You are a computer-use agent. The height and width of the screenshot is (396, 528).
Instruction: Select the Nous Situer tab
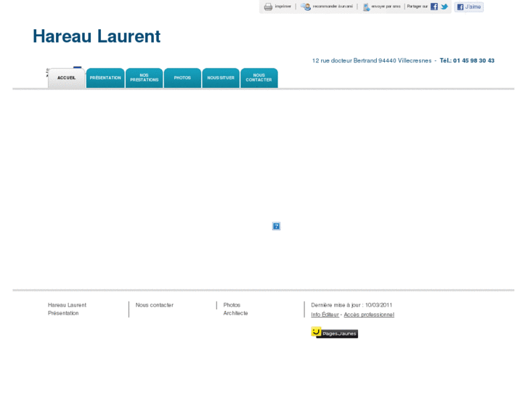point(221,78)
